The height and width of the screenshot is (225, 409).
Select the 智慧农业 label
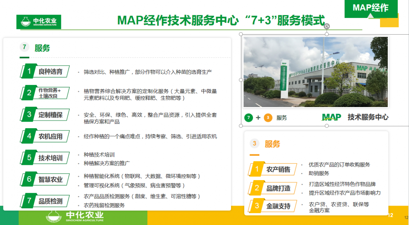[50, 179]
